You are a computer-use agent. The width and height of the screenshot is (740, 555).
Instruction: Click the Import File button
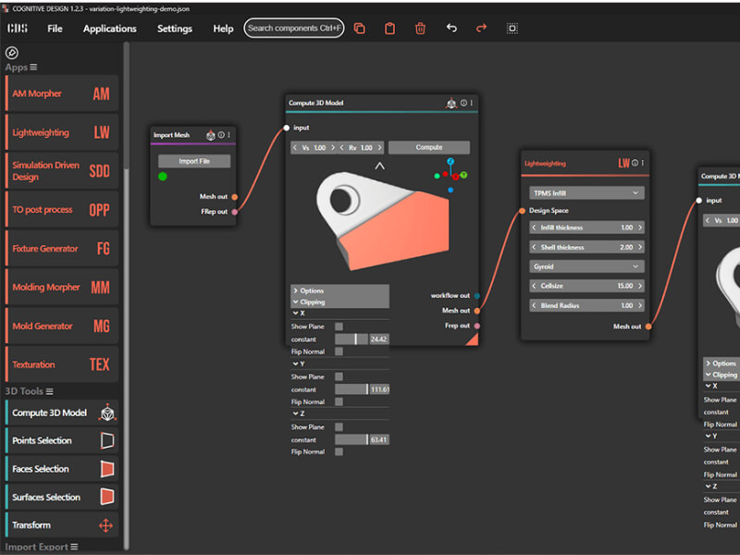[x=194, y=161]
